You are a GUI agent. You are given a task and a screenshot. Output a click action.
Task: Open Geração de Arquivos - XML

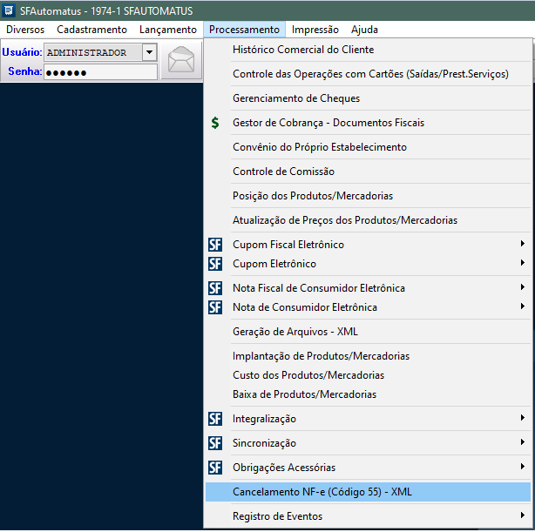click(295, 332)
